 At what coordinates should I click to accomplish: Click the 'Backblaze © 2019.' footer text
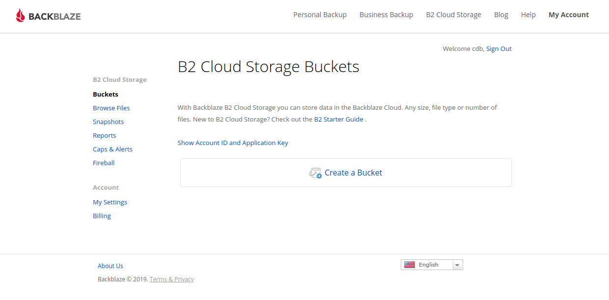[123, 279]
